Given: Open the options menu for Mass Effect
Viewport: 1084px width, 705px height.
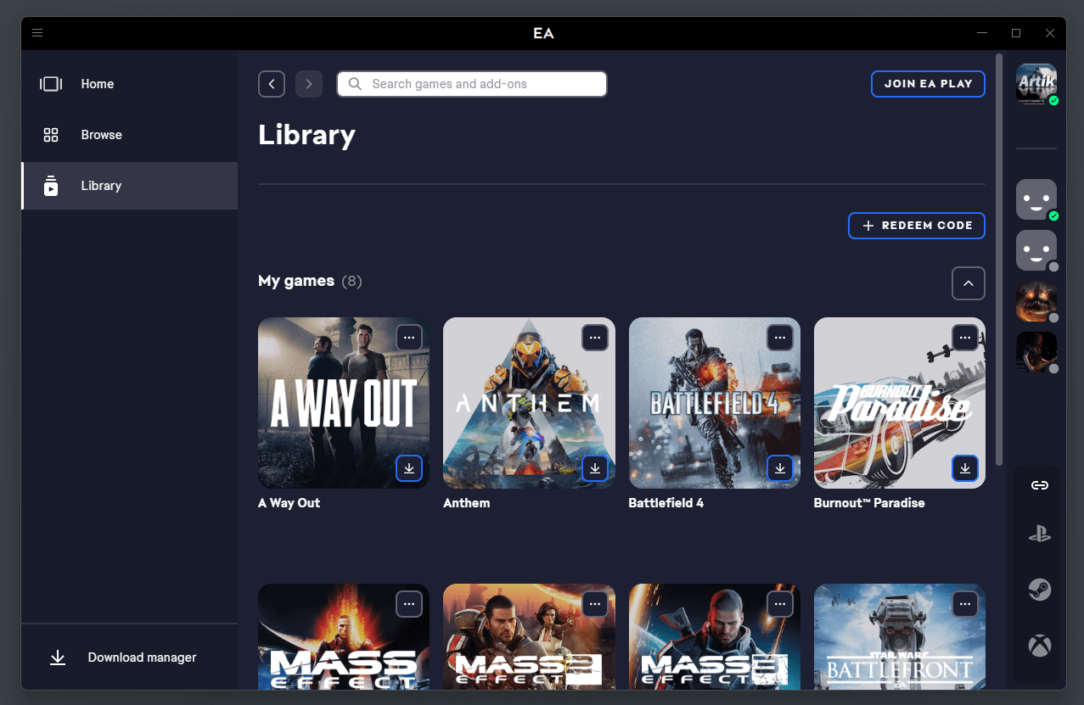Looking at the screenshot, I should (x=409, y=604).
